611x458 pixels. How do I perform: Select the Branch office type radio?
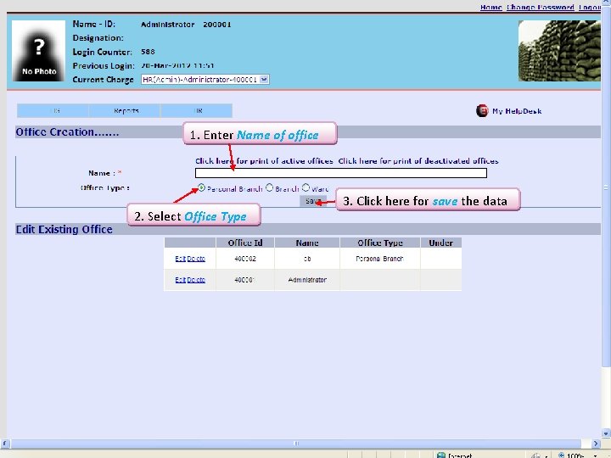click(269, 187)
